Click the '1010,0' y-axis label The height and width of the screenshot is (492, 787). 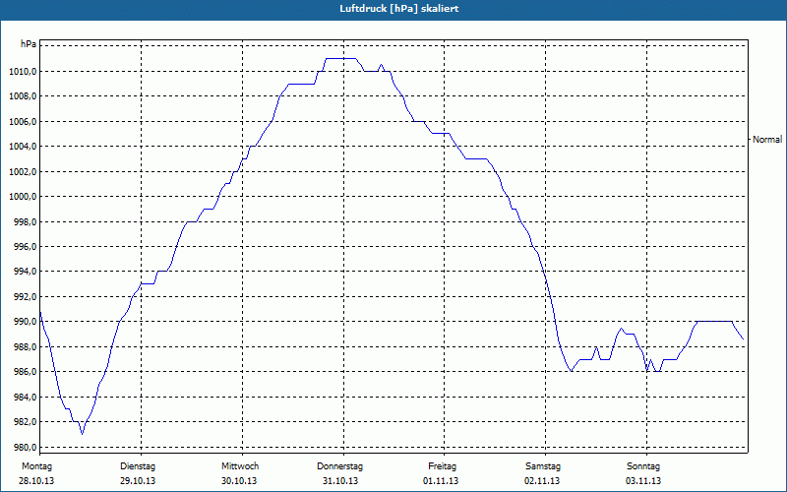point(23,71)
